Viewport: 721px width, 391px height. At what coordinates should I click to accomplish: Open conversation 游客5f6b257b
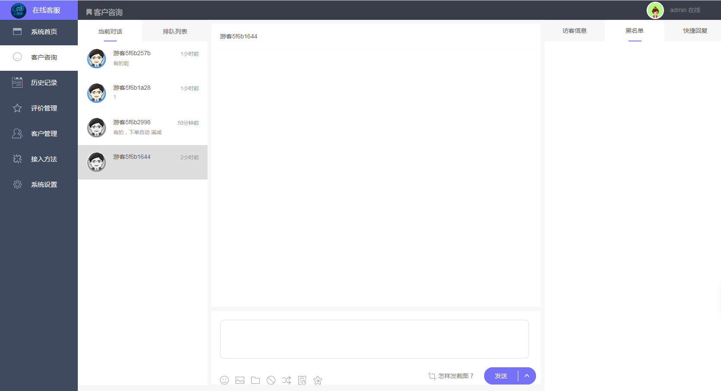143,59
